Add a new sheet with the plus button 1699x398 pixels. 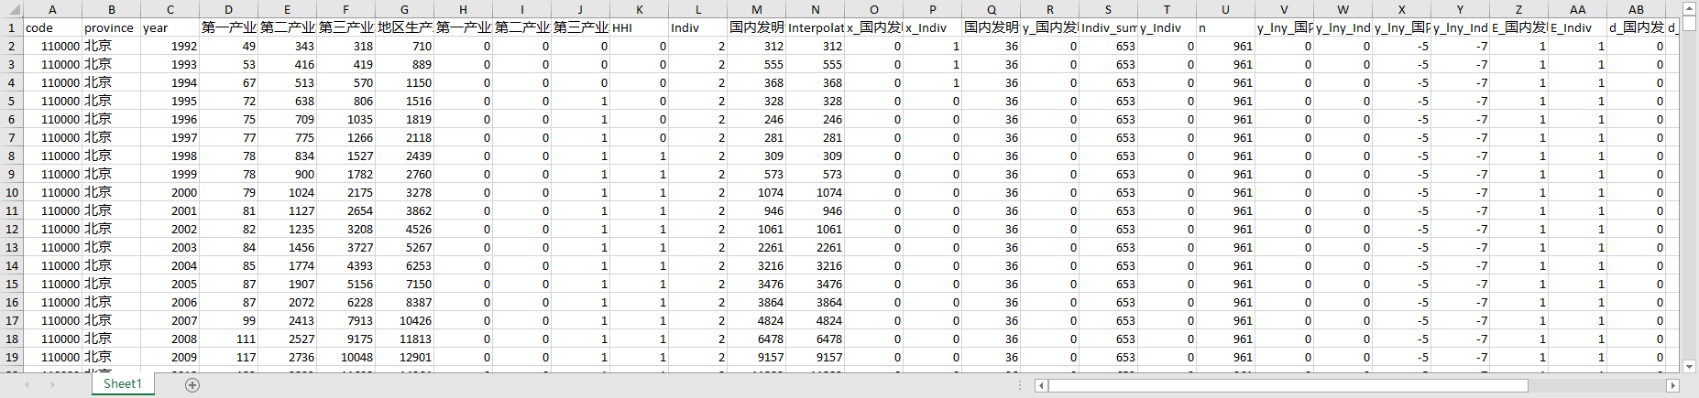point(192,385)
